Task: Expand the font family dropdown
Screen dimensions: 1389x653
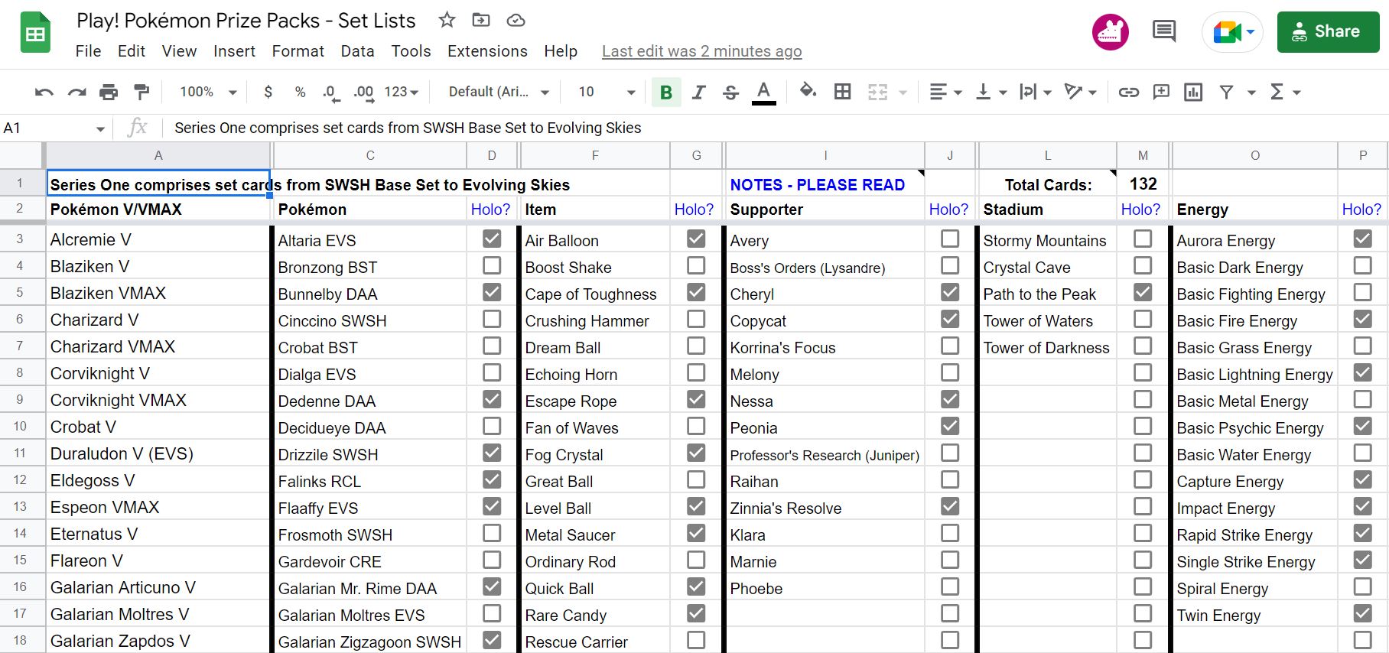Action: pyautogui.click(x=499, y=93)
